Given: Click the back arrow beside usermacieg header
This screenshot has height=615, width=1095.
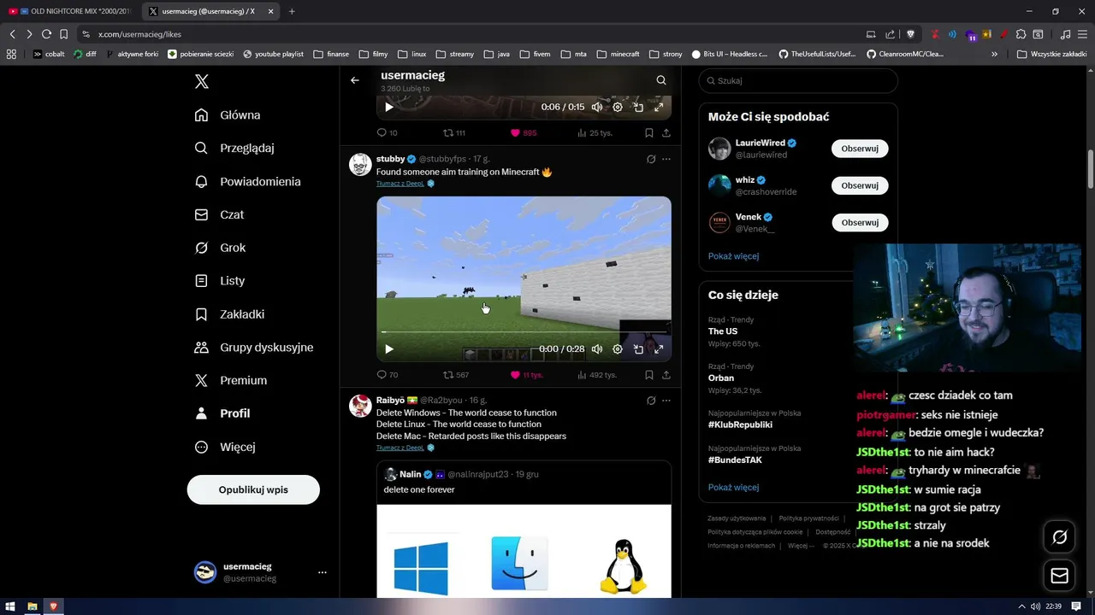Looking at the screenshot, I should click(x=355, y=80).
